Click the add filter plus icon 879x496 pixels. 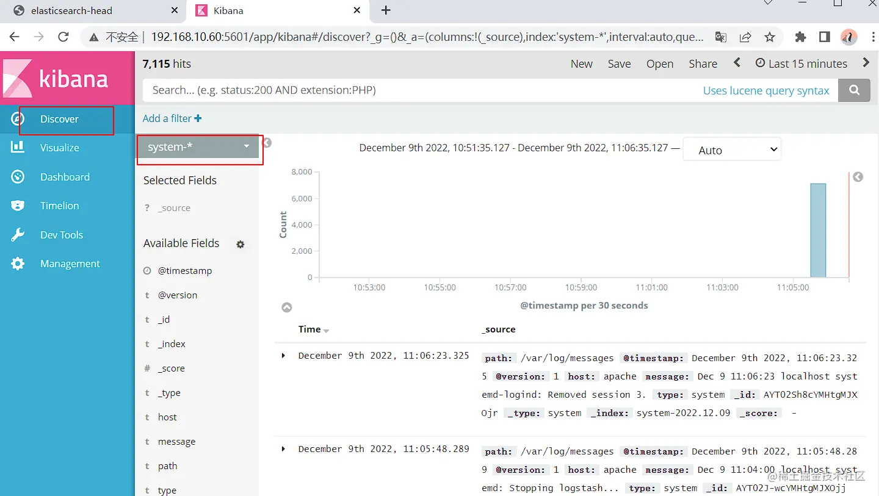coord(198,118)
